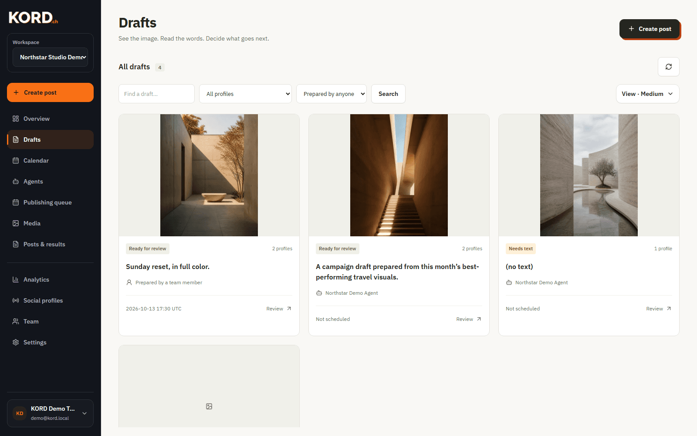Click the (no text) draft title
The image size is (697, 436).
(519, 266)
